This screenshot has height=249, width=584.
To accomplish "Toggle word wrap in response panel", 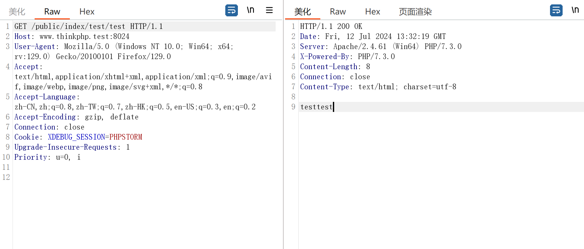I will [556, 10].
